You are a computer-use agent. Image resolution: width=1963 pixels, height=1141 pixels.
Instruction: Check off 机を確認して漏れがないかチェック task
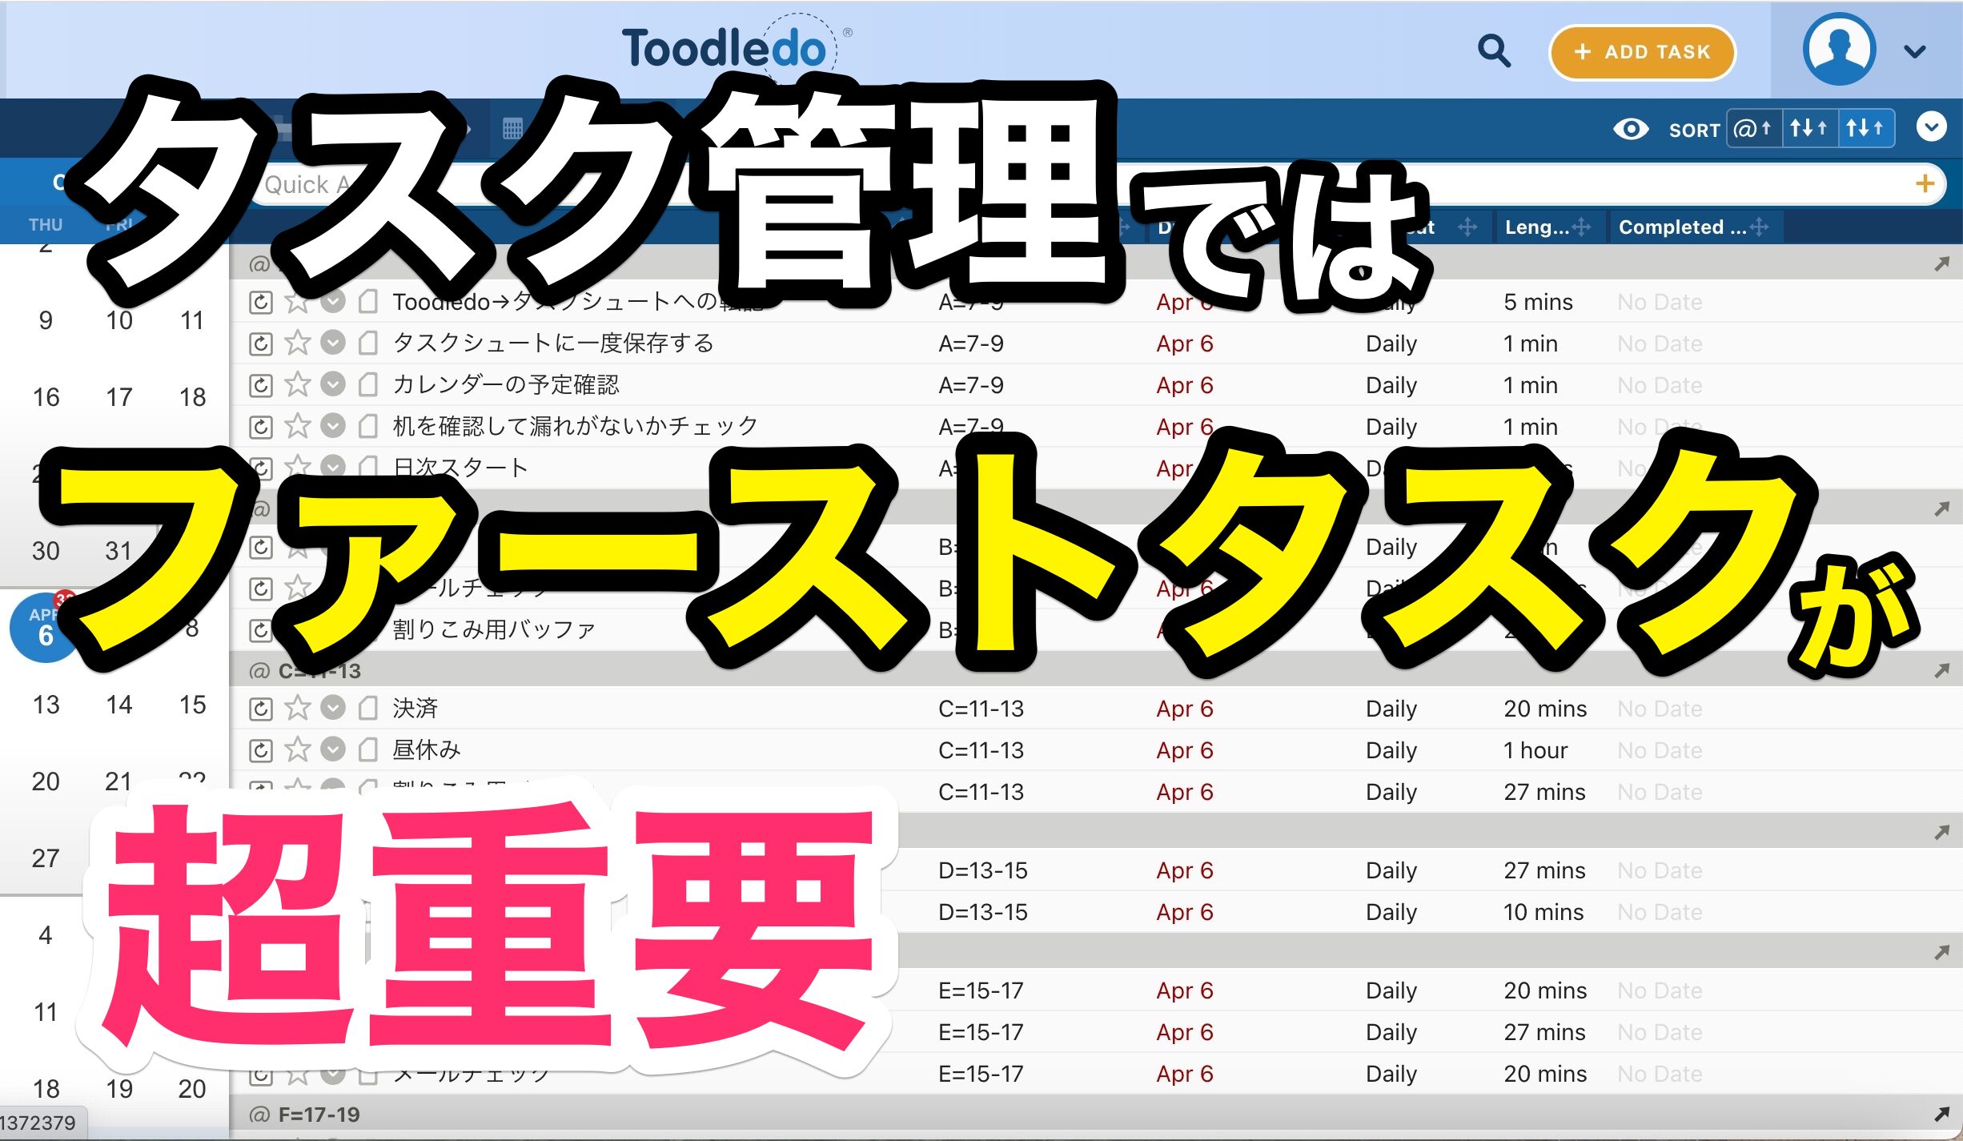click(333, 427)
